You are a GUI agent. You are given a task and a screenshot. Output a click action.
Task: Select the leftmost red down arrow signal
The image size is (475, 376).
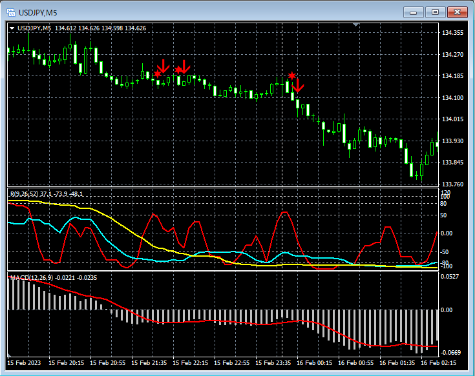[164, 66]
